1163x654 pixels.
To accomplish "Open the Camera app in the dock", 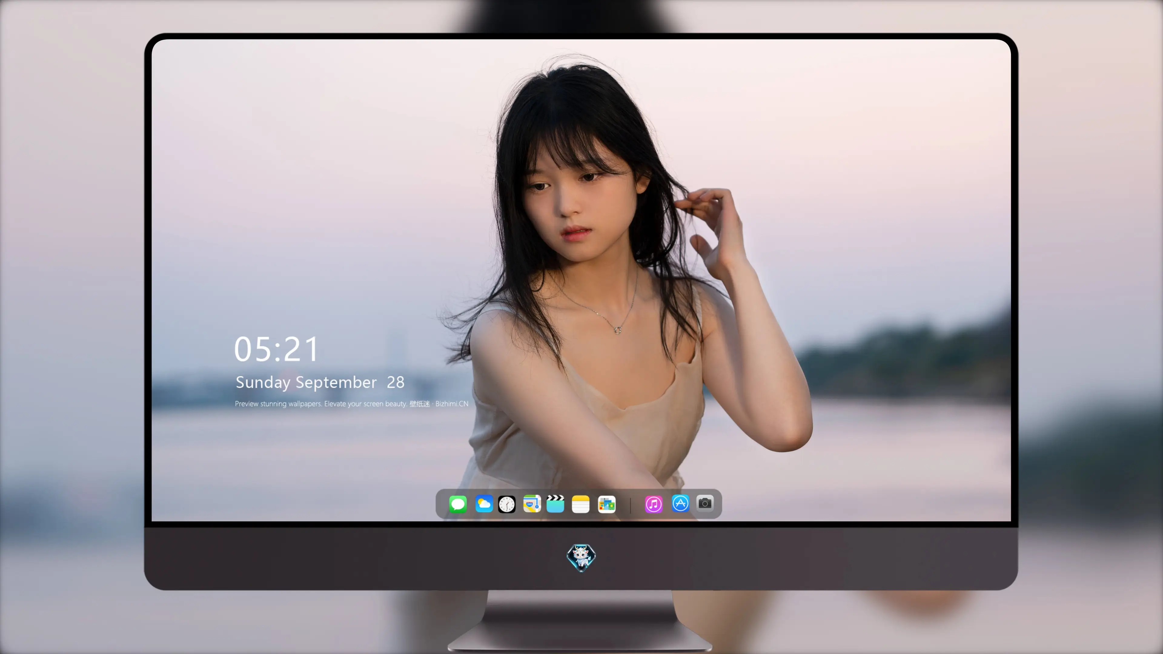I will [x=705, y=503].
